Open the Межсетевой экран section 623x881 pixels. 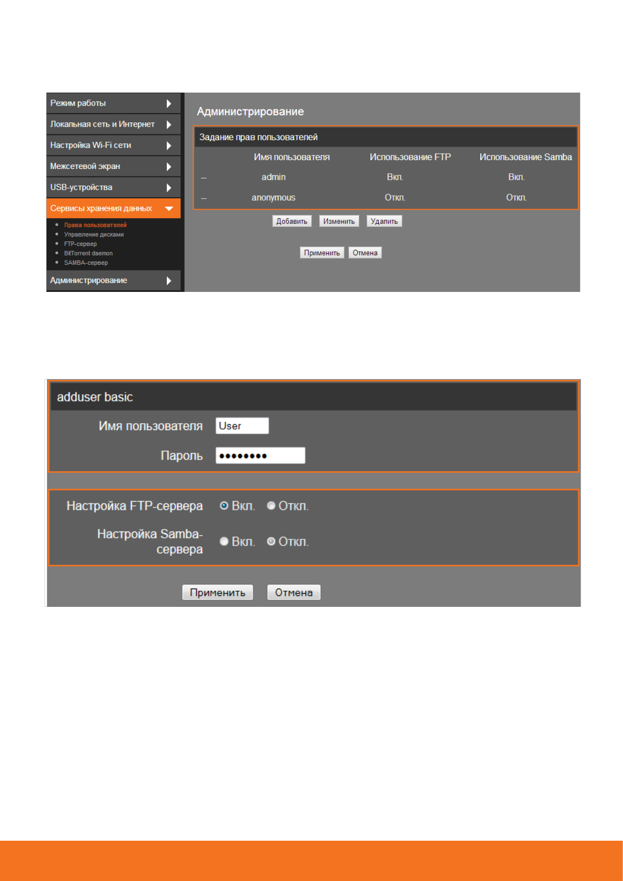85,166
